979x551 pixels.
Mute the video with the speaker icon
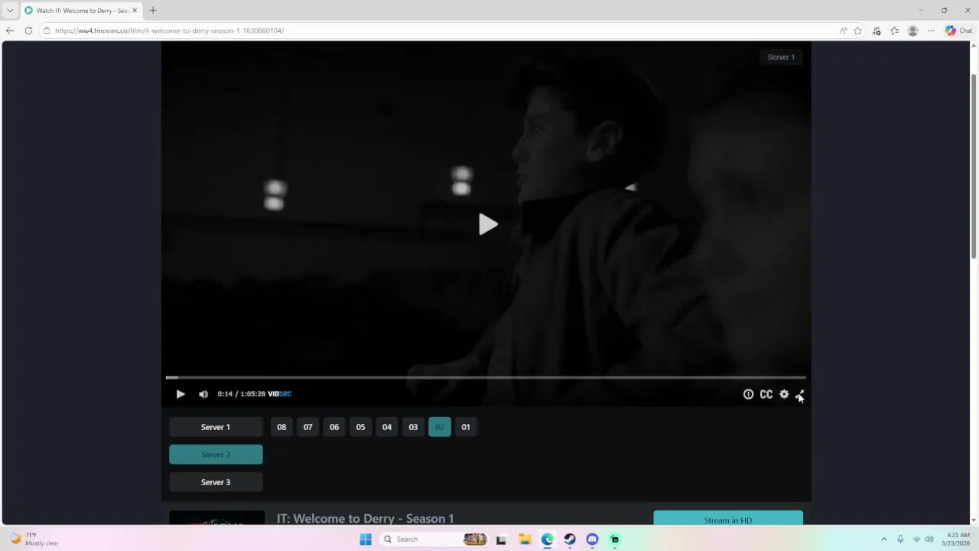coord(203,394)
